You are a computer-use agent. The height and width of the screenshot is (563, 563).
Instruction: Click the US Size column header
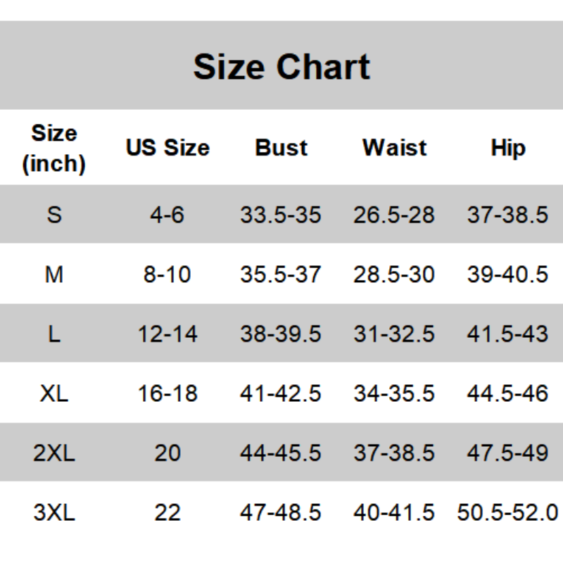point(167,148)
